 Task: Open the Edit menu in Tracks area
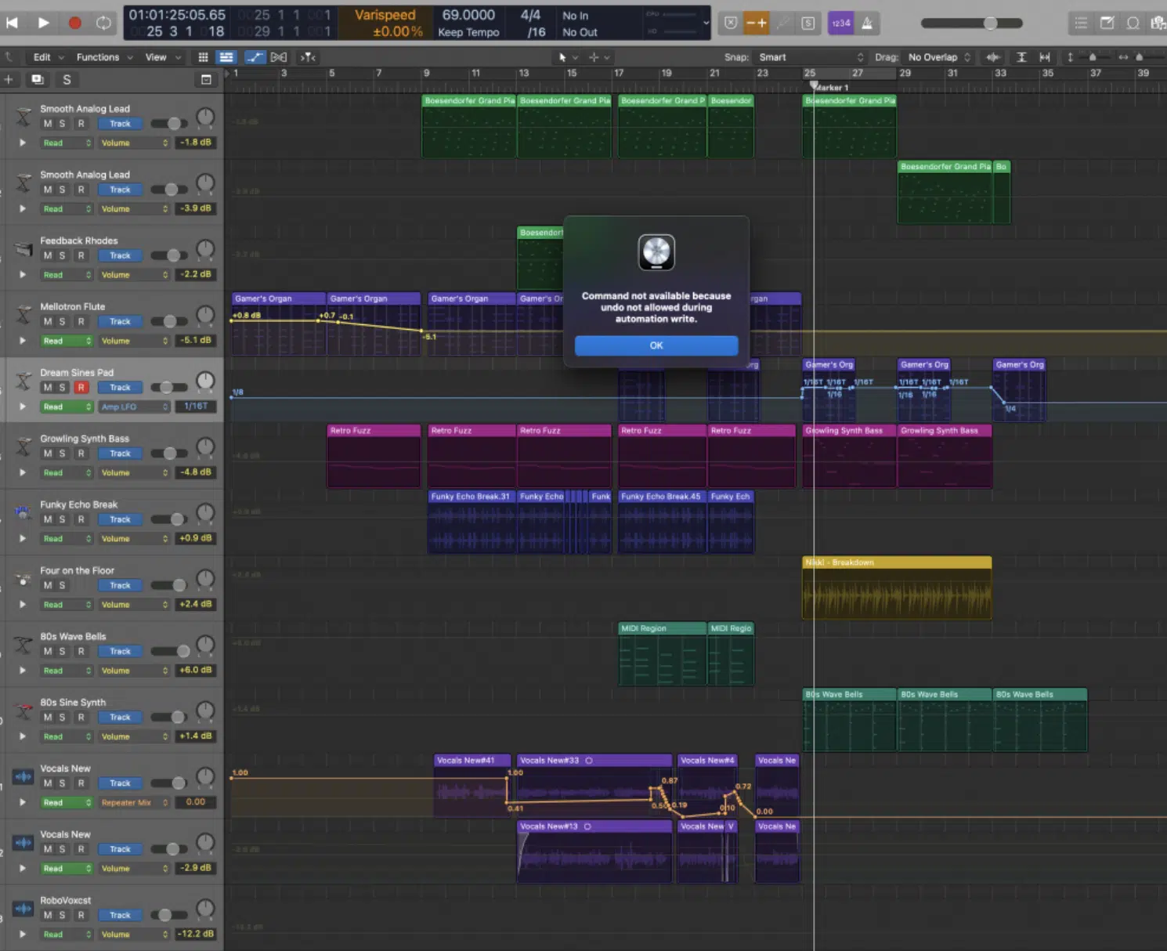pyautogui.click(x=47, y=57)
